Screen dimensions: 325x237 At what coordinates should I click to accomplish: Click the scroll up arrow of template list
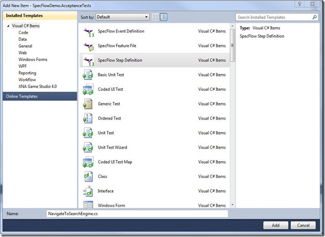(232, 26)
